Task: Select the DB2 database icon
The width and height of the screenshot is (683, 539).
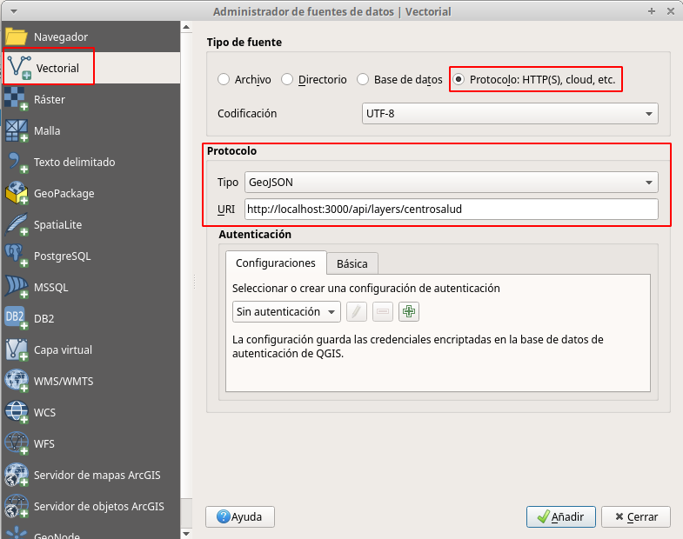Action: pyautogui.click(x=17, y=319)
